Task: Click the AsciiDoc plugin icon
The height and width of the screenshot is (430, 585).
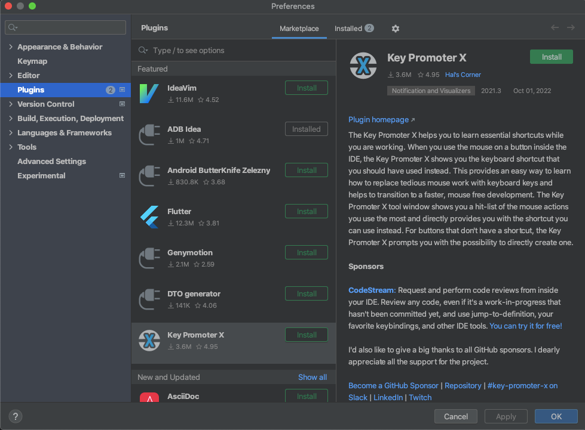Action: point(149,397)
